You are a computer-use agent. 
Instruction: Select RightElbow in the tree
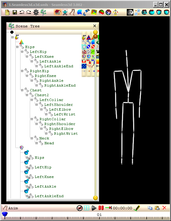tap(61, 129)
